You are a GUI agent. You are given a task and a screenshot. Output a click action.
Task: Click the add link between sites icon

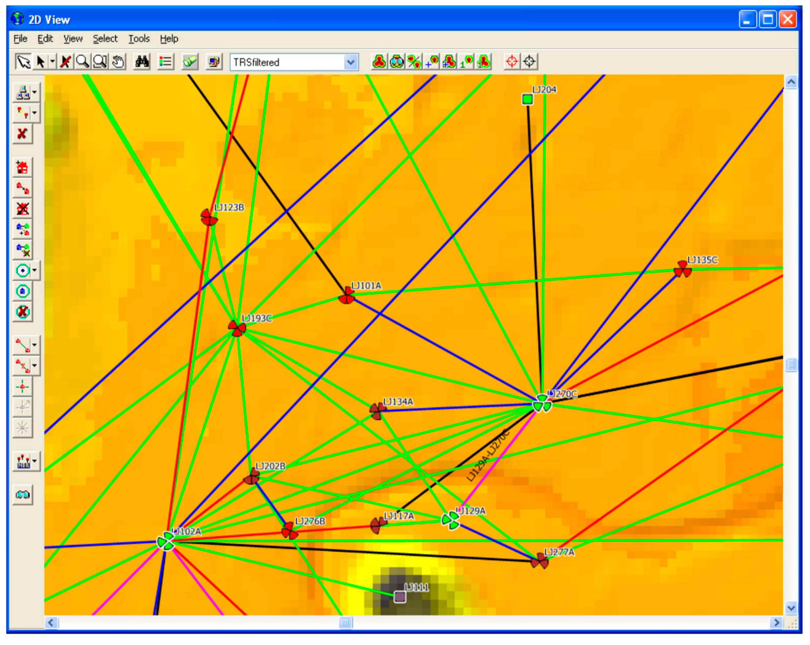[22, 345]
